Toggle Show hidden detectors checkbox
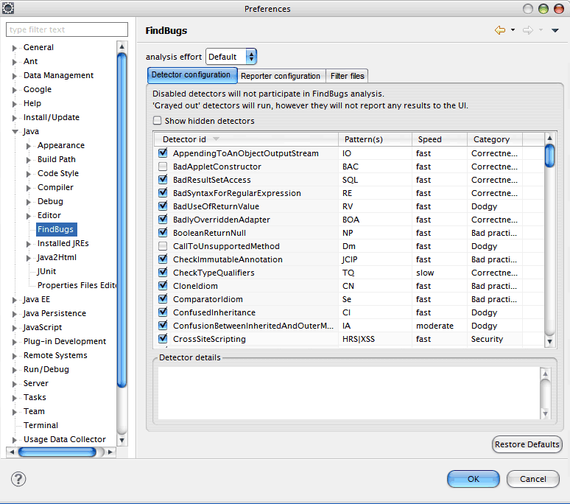 [158, 121]
